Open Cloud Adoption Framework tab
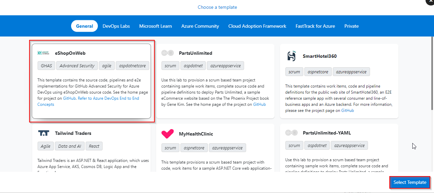The image size is (434, 193). tap(257, 26)
